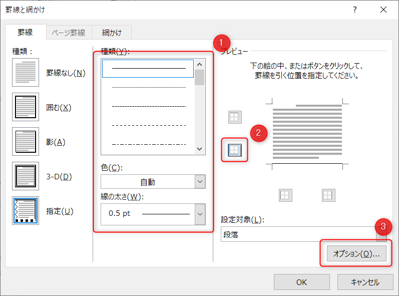
Task: Select the 影 (shadow) border setting icon
Action: (25, 142)
